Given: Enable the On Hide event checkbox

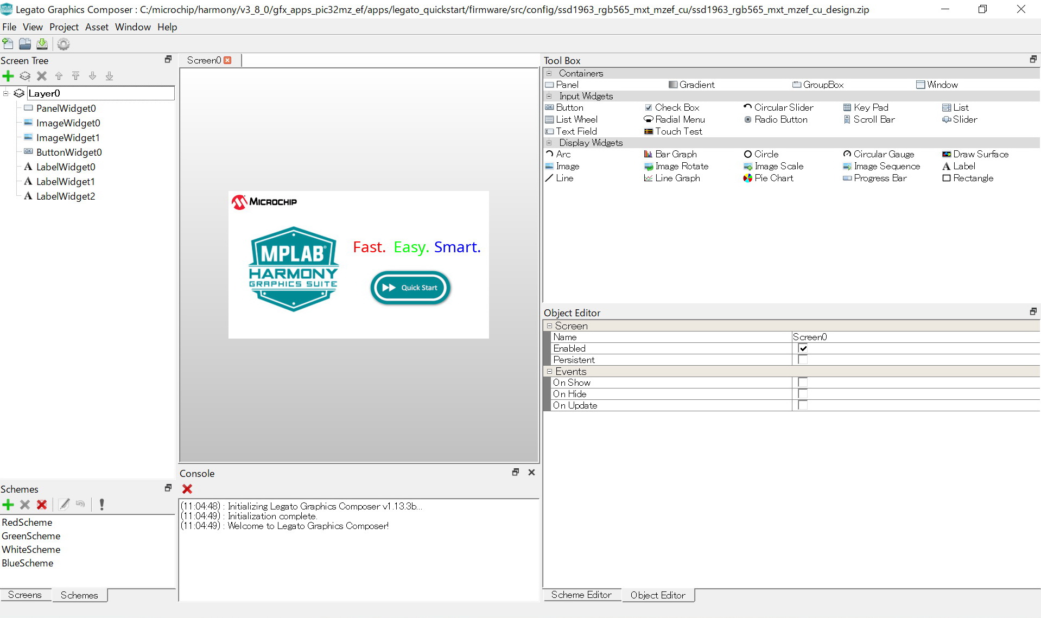Looking at the screenshot, I should [x=803, y=394].
